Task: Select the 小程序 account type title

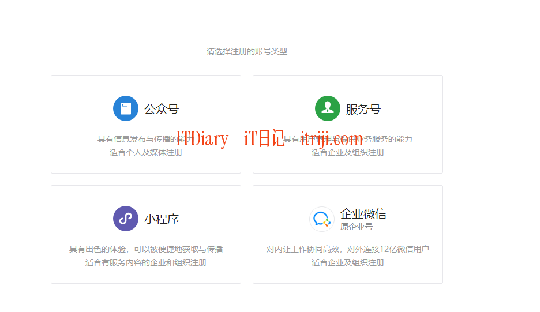Action: click(162, 219)
